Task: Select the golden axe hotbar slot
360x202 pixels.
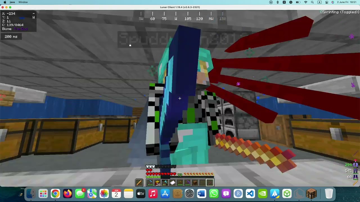Action: click(x=180, y=183)
